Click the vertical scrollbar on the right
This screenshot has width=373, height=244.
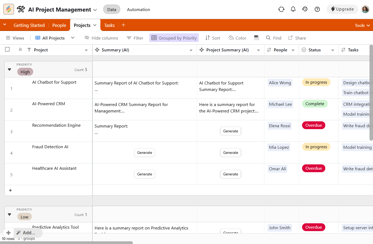371,93
